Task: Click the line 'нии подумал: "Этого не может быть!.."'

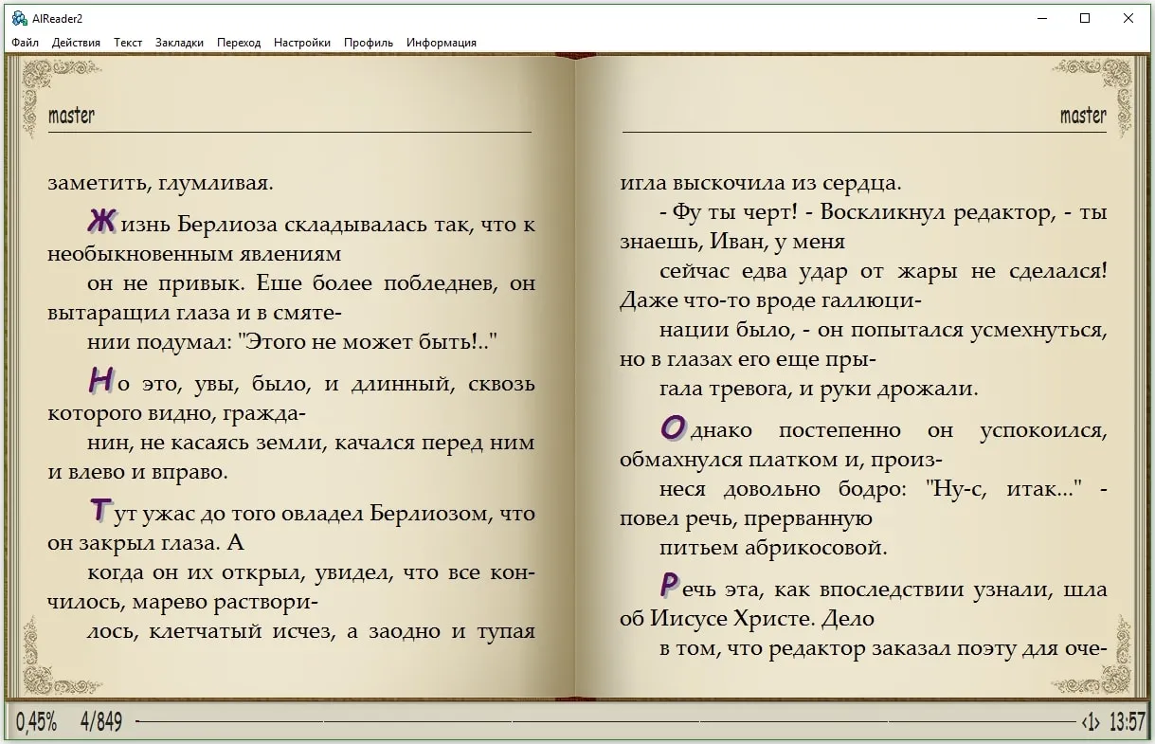Action: click(x=293, y=342)
